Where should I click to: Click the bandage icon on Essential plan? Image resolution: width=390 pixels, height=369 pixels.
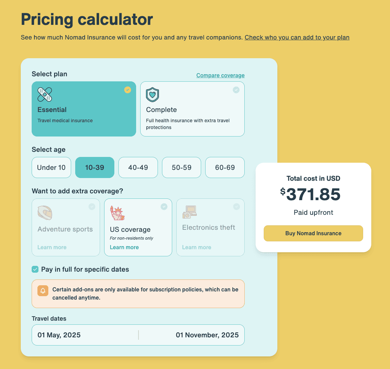pyautogui.click(x=45, y=95)
